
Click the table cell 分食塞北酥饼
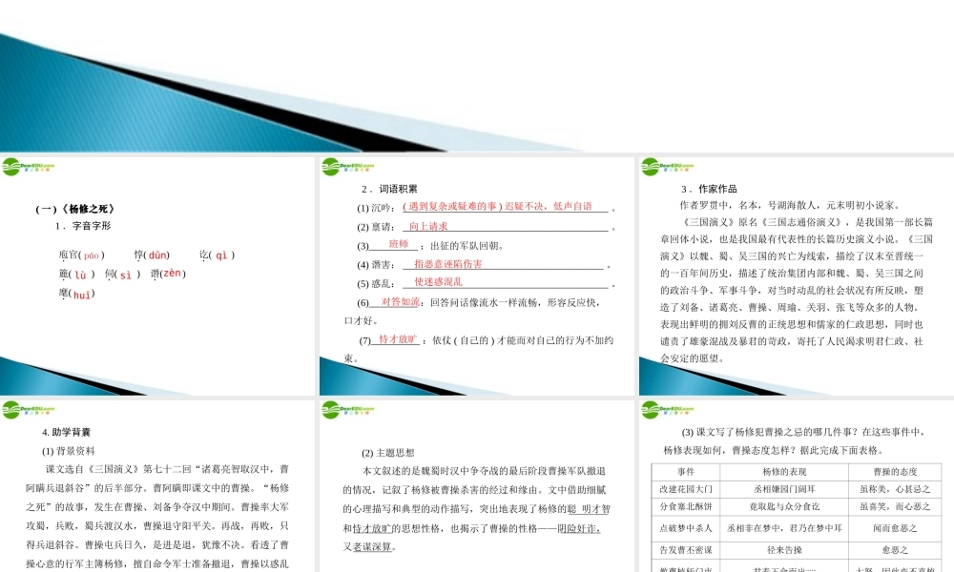point(686,506)
